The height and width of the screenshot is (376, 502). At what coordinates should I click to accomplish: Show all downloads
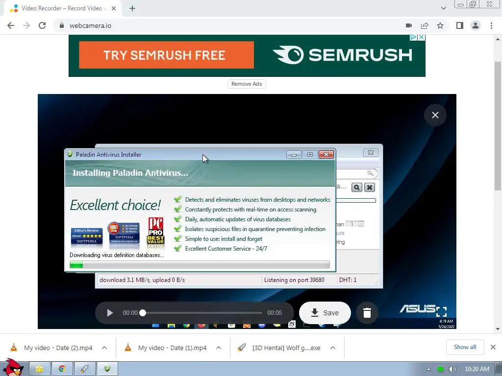465,347
